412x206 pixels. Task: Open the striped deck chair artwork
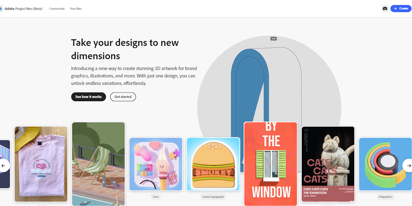pyautogui.click(x=99, y=164)
